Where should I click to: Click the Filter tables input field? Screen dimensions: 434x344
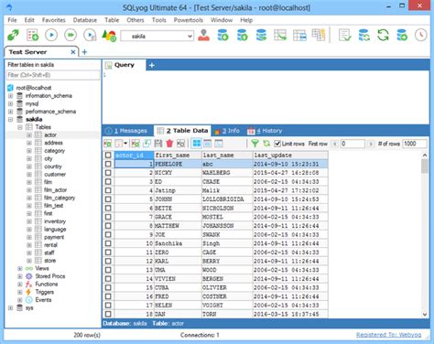click(53, 75)
